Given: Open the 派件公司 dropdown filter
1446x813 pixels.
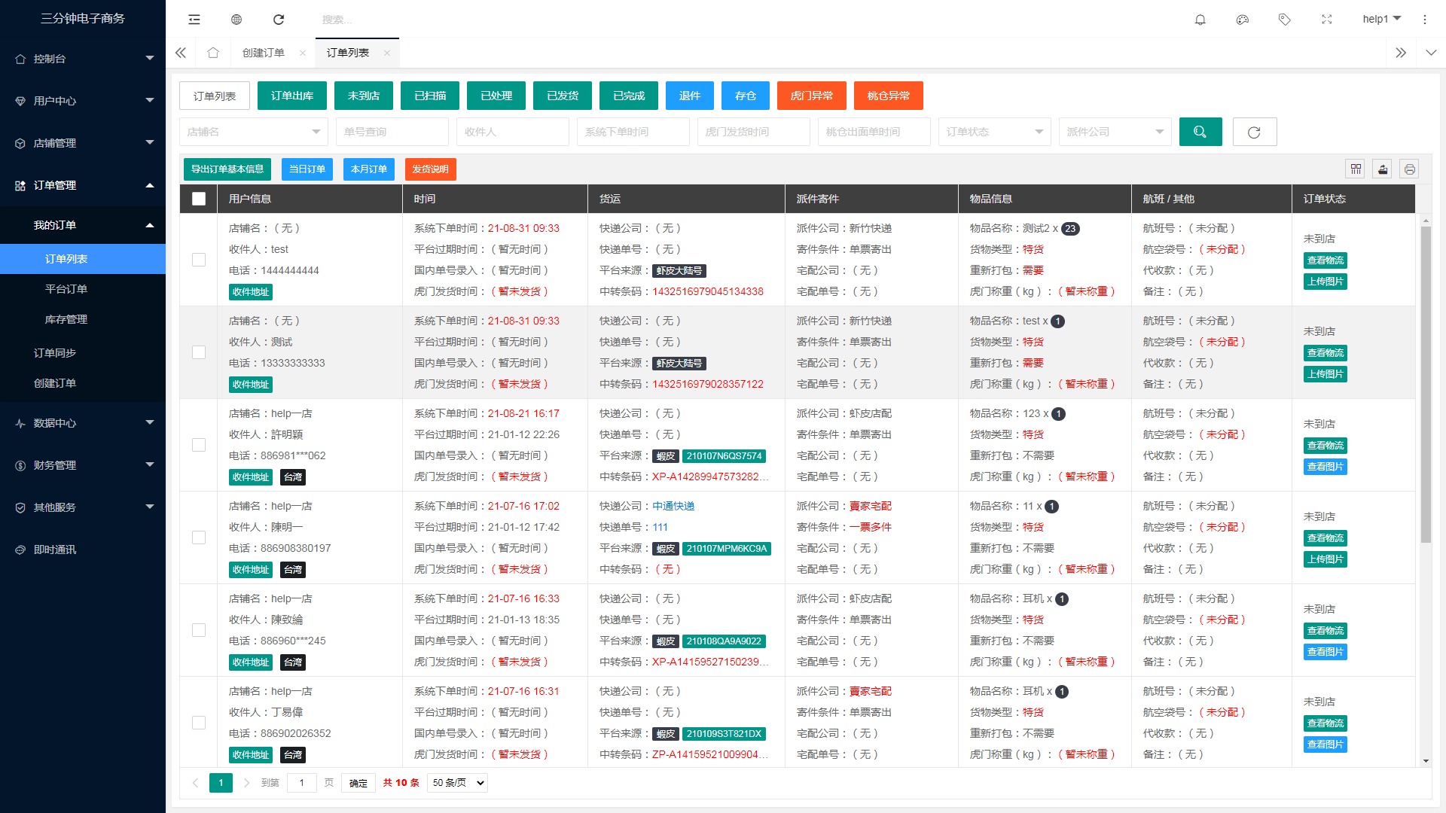Looking at the screenshot, I should tap(1115, 132).
